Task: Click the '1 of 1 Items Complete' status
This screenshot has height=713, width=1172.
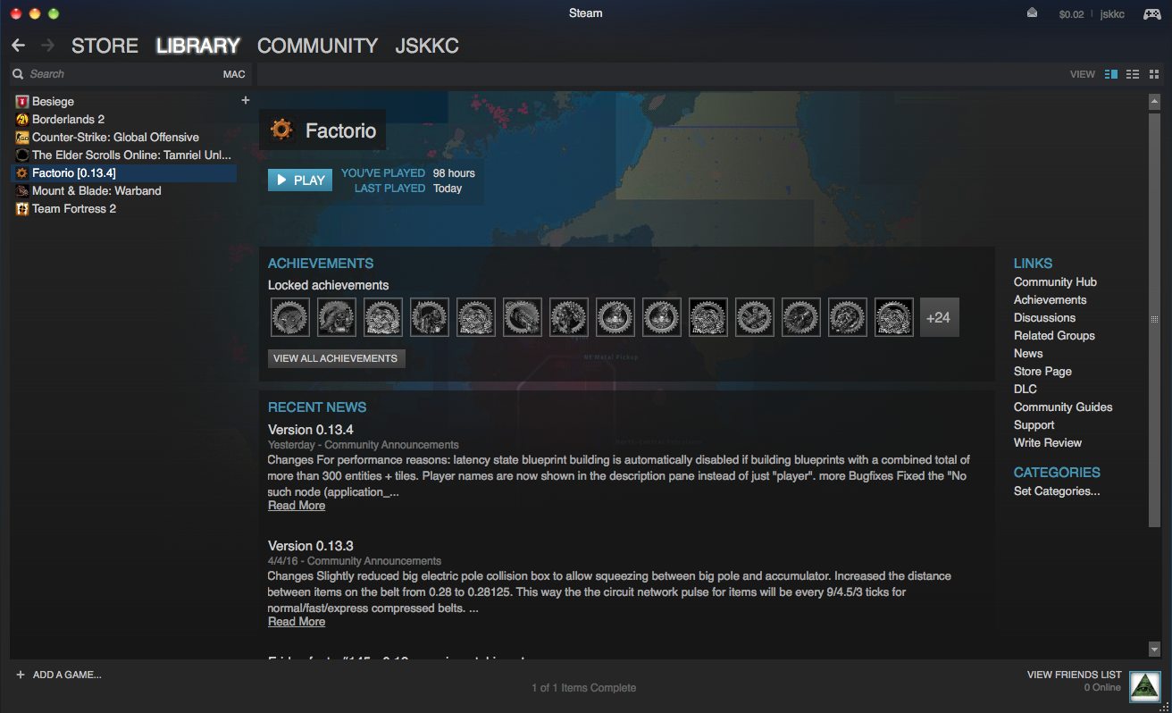Action: [584, 688]
